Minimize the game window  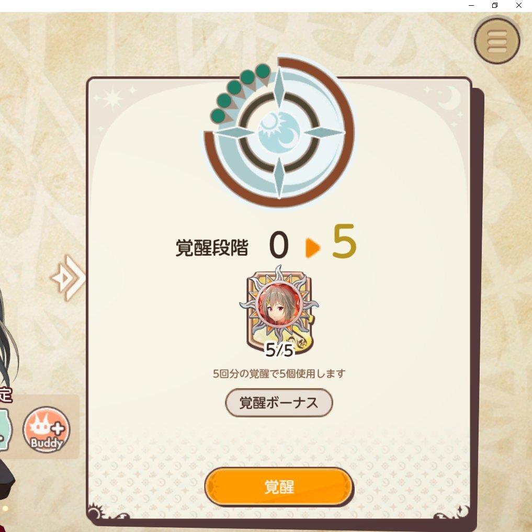(471, 5)
